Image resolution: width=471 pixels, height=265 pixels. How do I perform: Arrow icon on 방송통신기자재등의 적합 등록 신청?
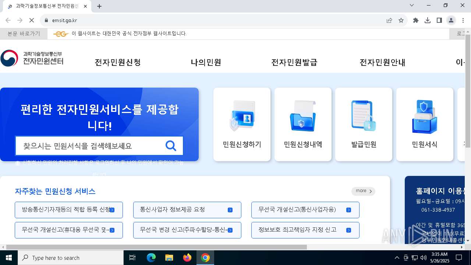click(112, 210)
